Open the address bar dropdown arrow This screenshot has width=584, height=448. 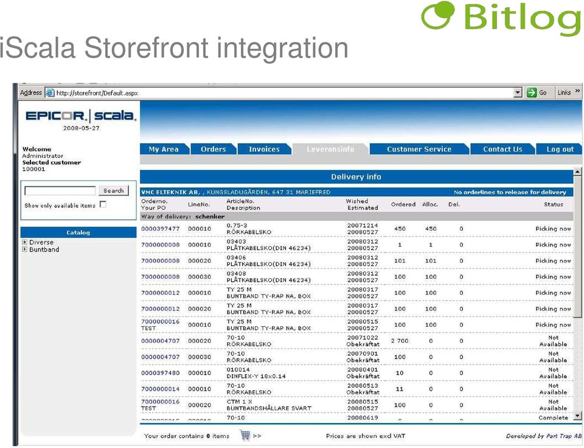[x=518, y=93]
